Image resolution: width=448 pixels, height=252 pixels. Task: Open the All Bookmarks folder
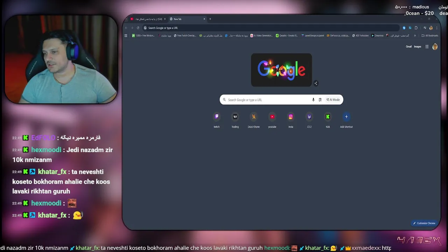coord(430,35)
